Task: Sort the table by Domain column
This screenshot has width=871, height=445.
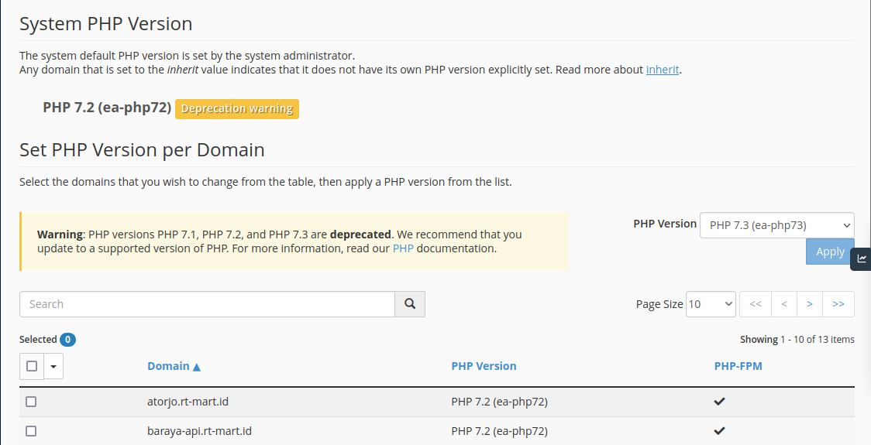Action: click(174, 366)
